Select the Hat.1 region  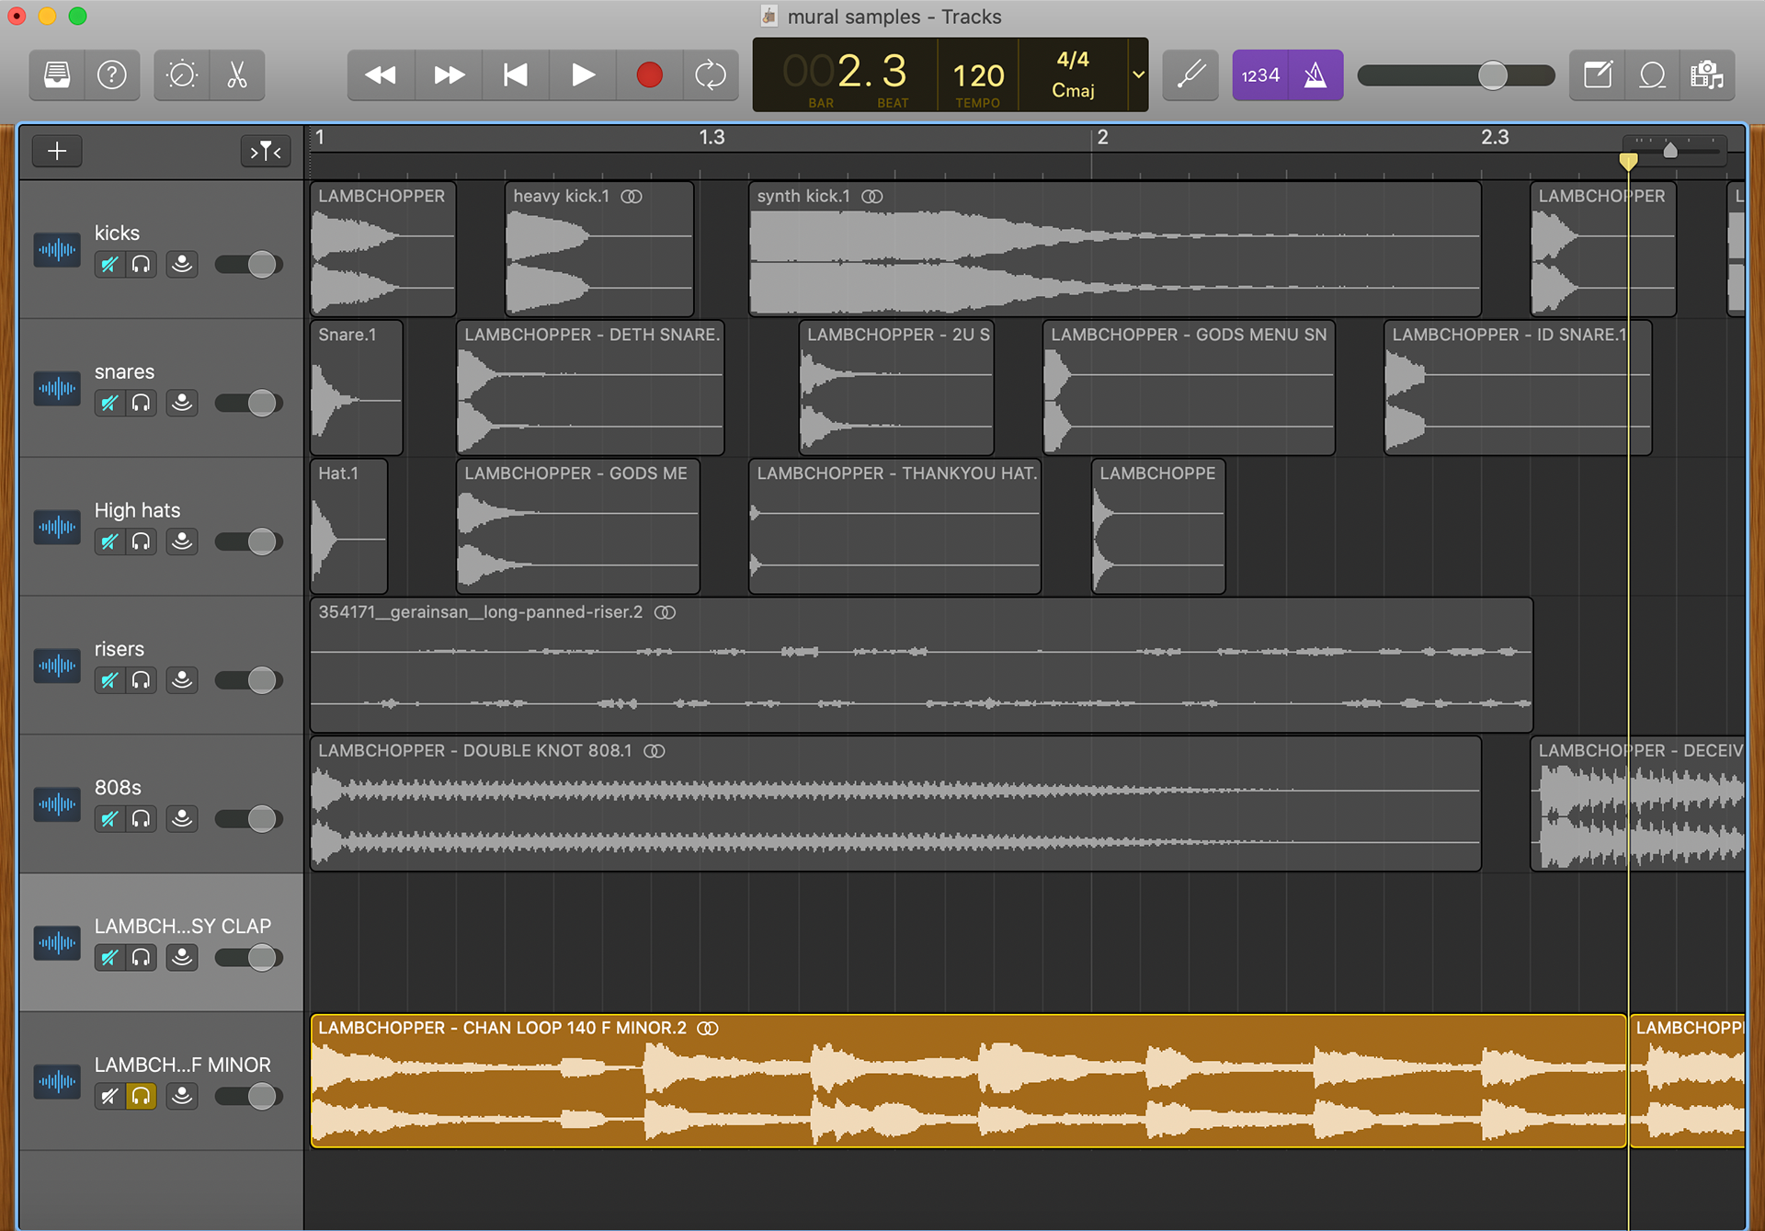point(349,527)
